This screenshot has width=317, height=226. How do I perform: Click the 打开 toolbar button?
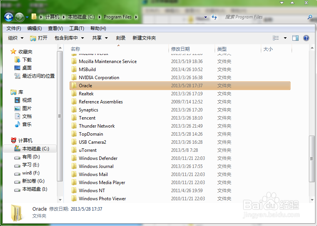[x=38, y=38]
